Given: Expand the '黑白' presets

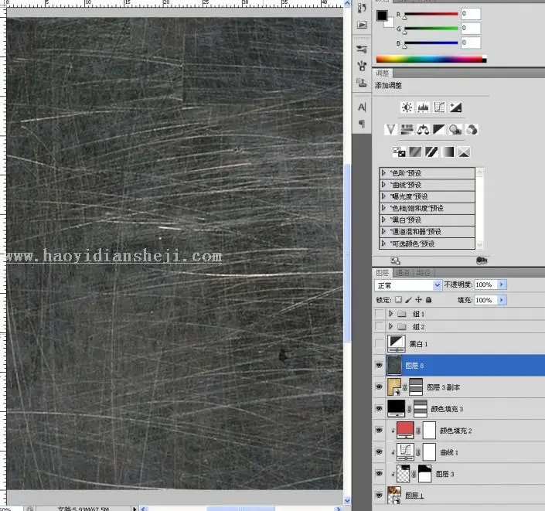Looking at the screenshot, I should pos(383,220).
